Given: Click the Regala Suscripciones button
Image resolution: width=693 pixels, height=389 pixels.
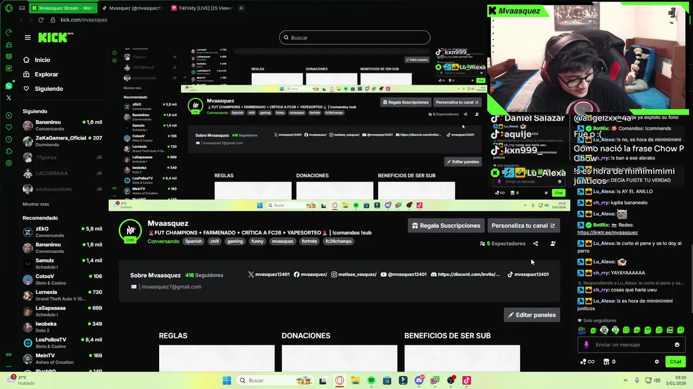Looking at the screenshot, I should click(x=446, y=226).
